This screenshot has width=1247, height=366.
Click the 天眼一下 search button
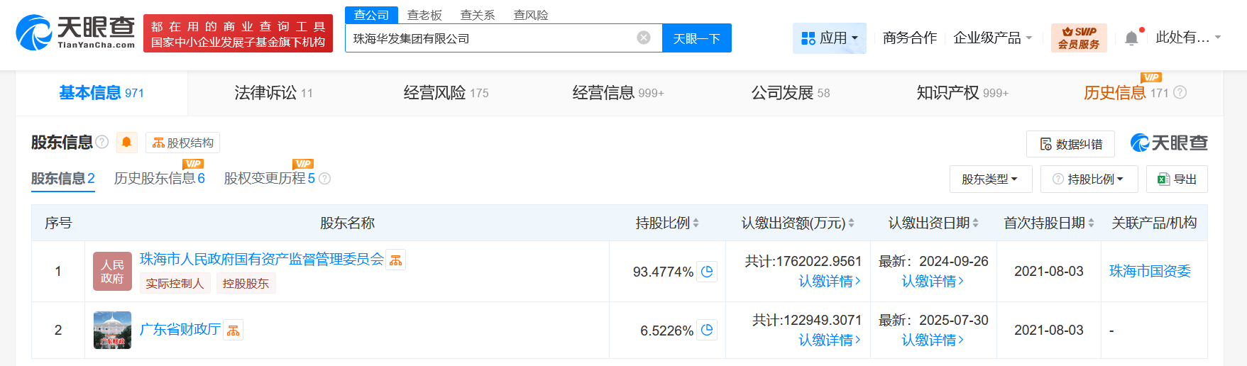click(x=697, y=38)
